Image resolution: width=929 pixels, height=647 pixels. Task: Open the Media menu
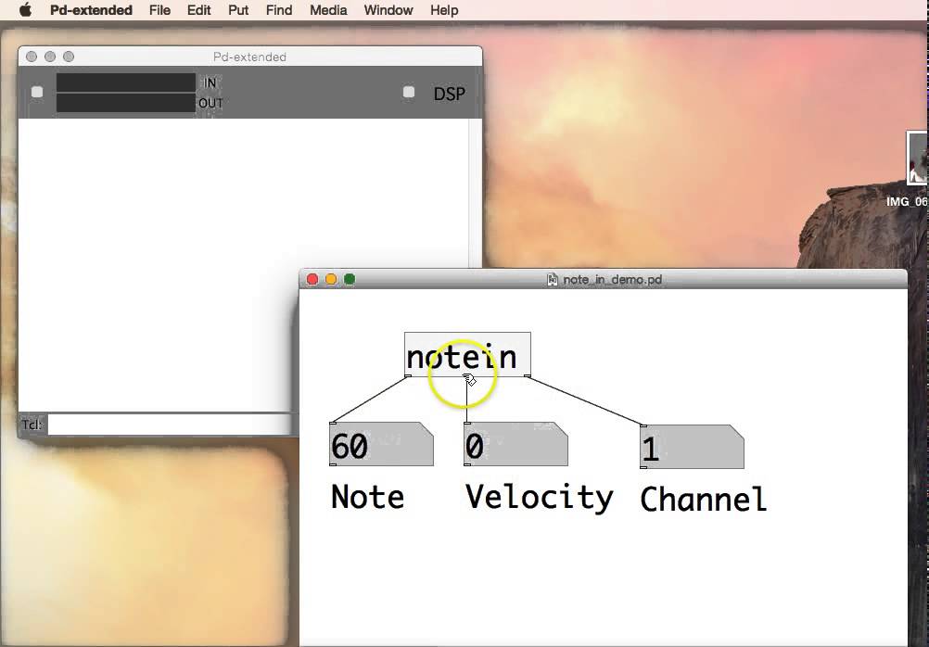click(x=328, y=10)
